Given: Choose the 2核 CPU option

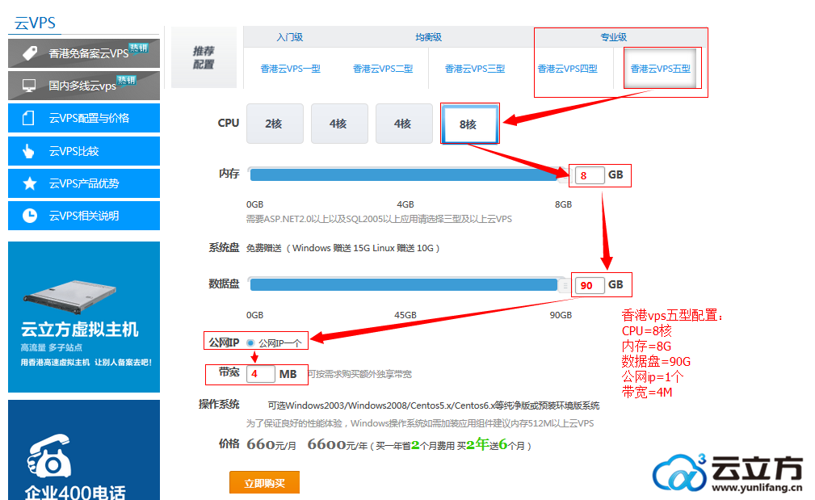Looking at the screenshot, I should click(275, 124).
